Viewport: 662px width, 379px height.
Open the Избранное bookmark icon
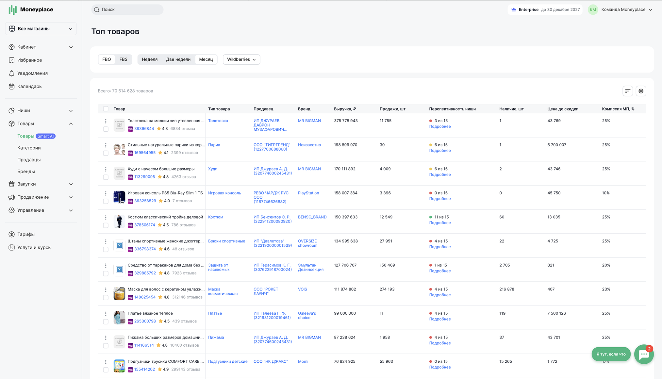[12, 60]
